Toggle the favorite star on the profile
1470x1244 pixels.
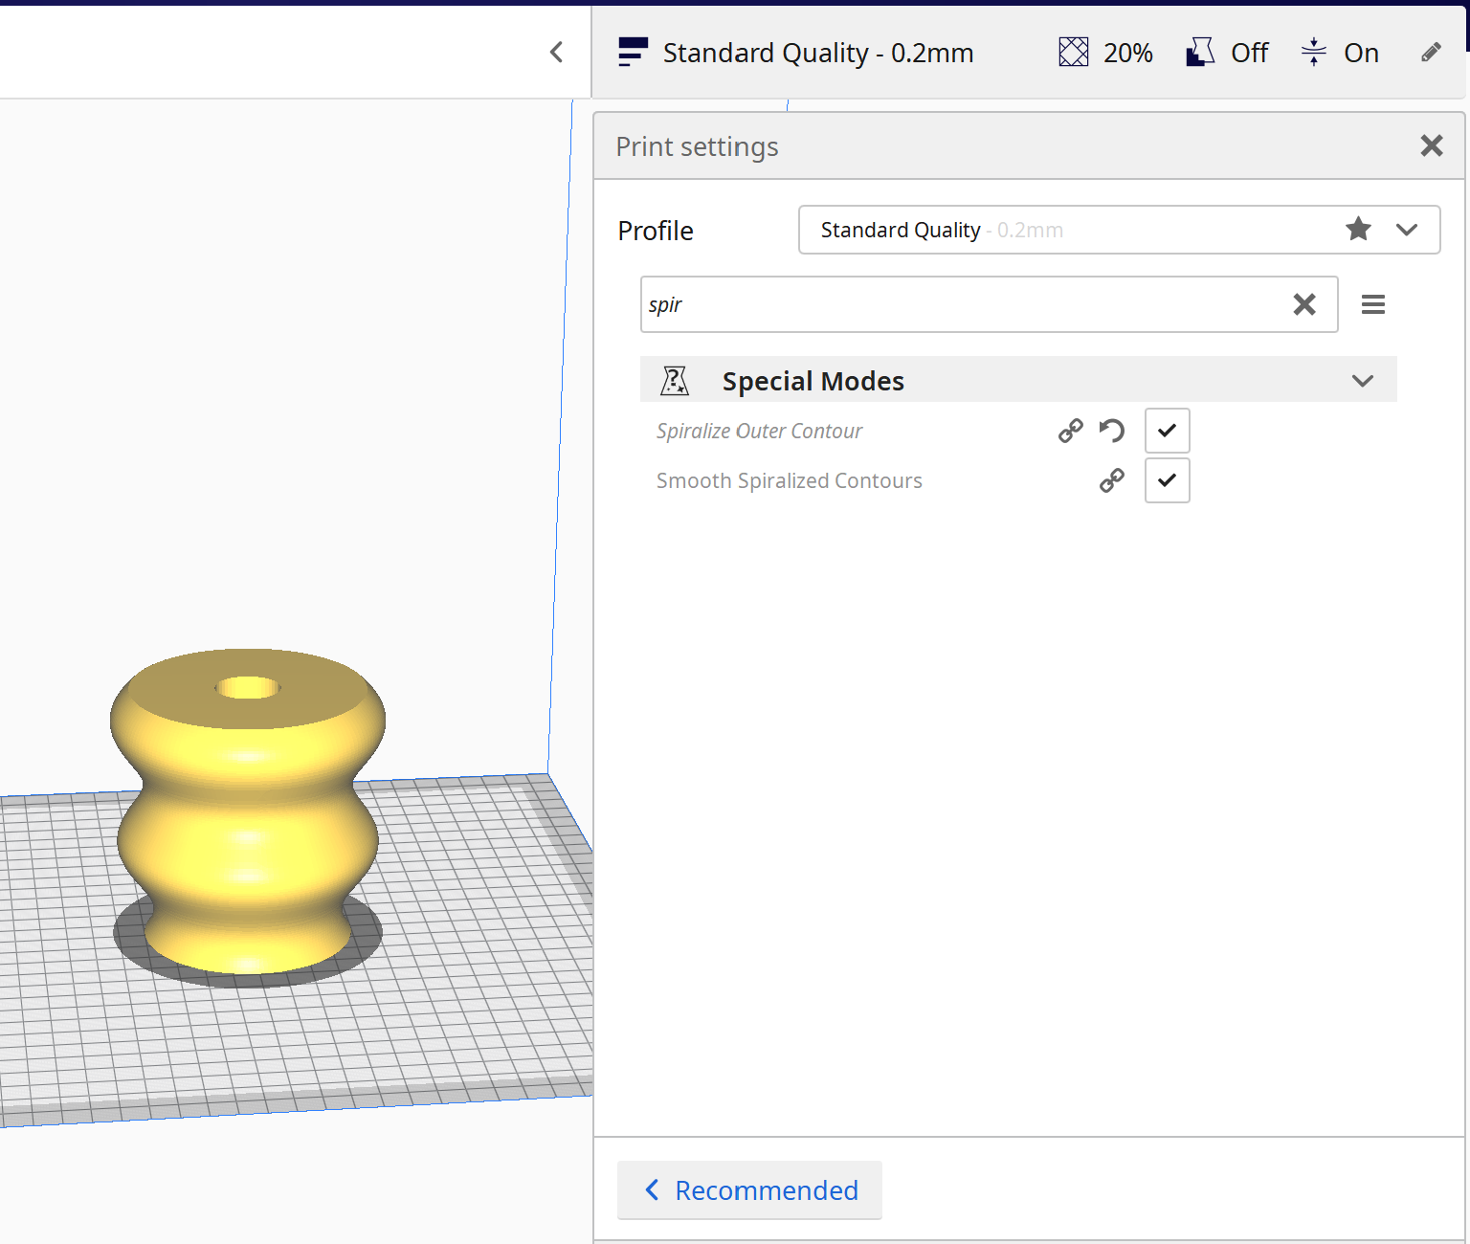[1358, 230]
